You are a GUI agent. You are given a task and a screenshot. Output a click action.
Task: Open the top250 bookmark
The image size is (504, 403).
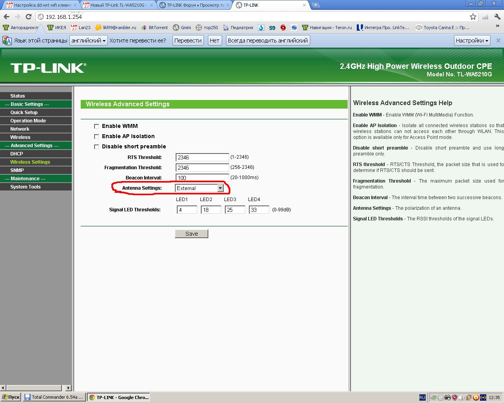click(x=207, y=28)
